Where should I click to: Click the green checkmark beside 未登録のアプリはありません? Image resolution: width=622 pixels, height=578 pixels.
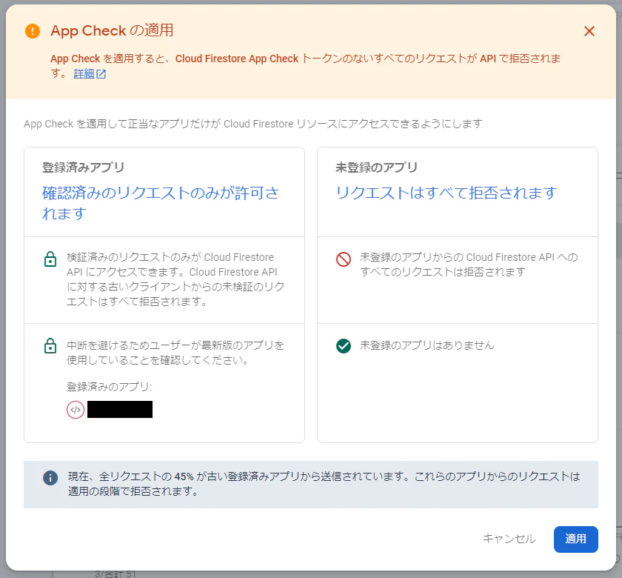coord(344,346)
